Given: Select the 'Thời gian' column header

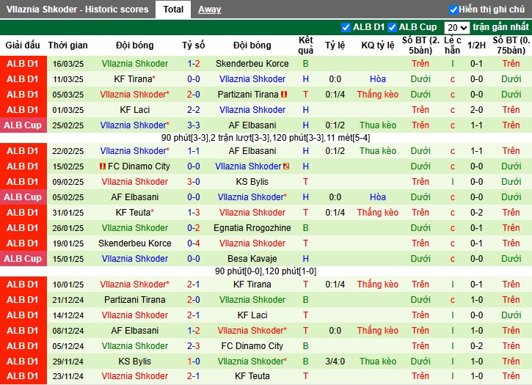Looking at the screenshot, I should pos(68,45).
